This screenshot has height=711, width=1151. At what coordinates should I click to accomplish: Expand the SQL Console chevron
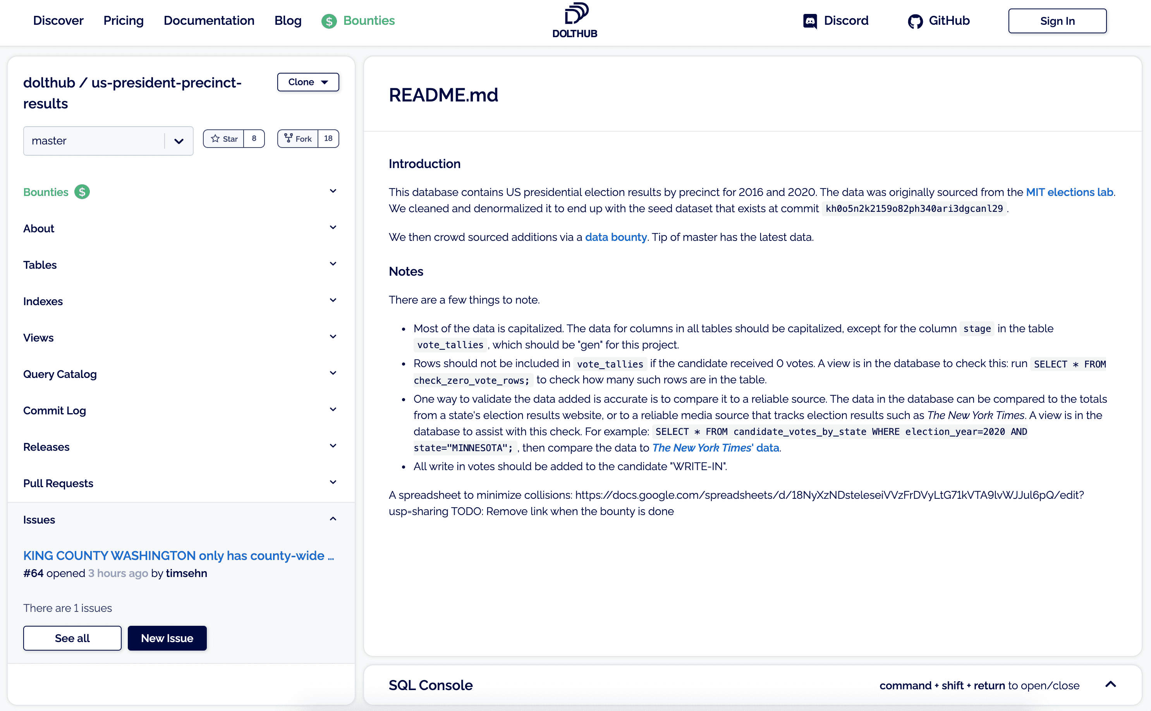[1111, 685]
